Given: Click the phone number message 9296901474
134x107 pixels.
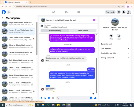Looking at the screenshot, I should pyautogui.click(x=50, y=89).
